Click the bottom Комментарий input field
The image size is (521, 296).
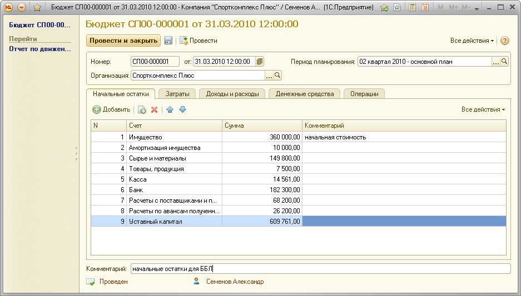point(320,269)
